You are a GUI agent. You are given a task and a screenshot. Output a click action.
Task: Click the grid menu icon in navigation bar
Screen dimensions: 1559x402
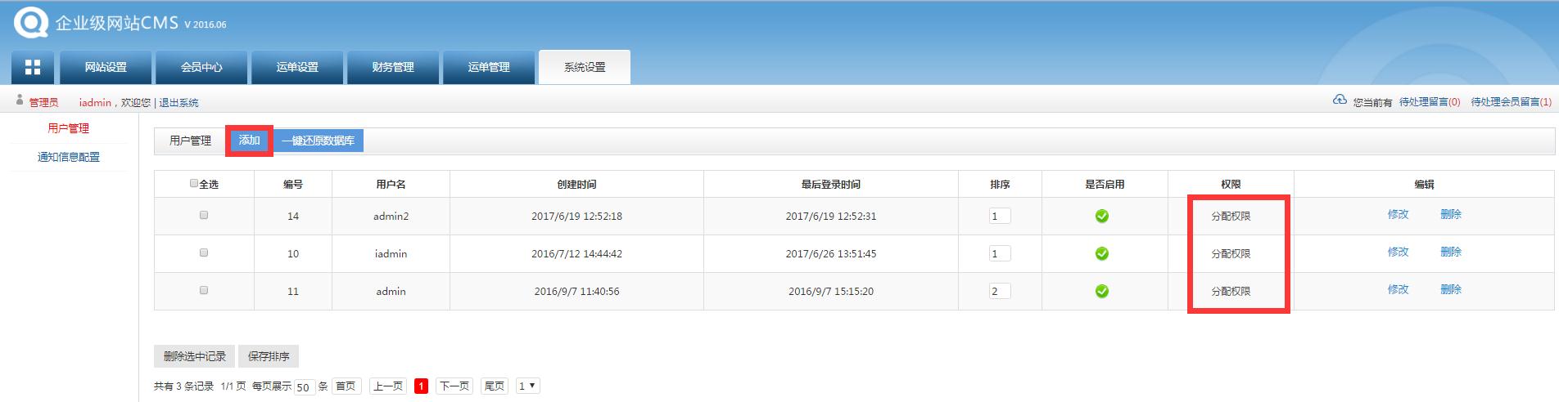33,67
